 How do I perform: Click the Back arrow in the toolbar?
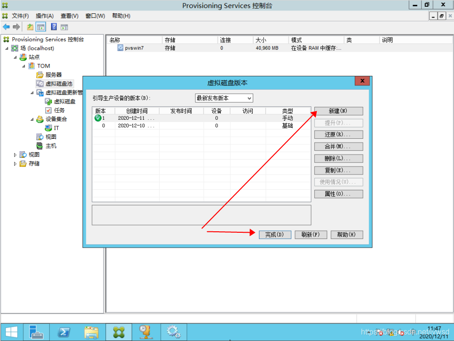6,27
